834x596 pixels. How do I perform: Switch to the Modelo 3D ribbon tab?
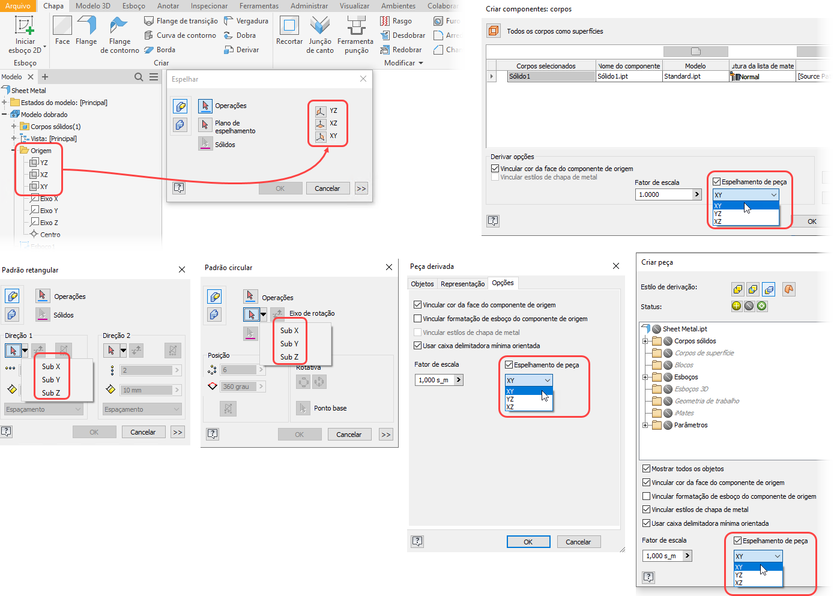click(x=93, y=6)
